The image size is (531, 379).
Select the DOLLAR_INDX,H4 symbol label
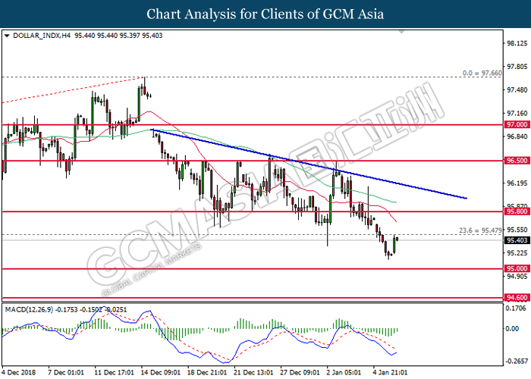tap(42, 36)
